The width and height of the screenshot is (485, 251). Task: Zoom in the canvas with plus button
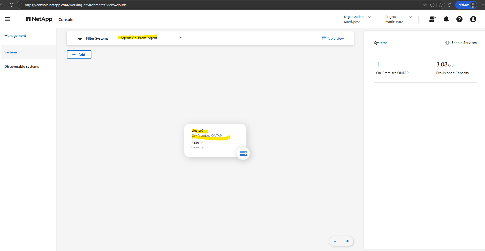coord(347,241)
